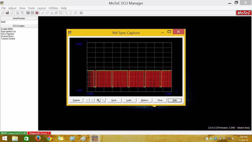This screenshot has width=252, height=142.
Task: Click the Help button in Ref Sync Capture
Action: (x=175, y=100)
